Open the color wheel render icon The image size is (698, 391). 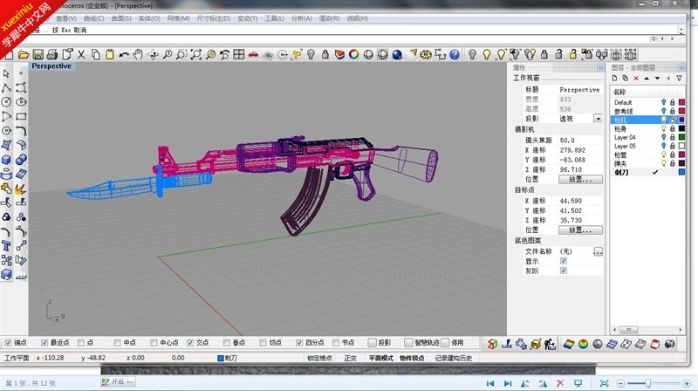click(354, 55)
